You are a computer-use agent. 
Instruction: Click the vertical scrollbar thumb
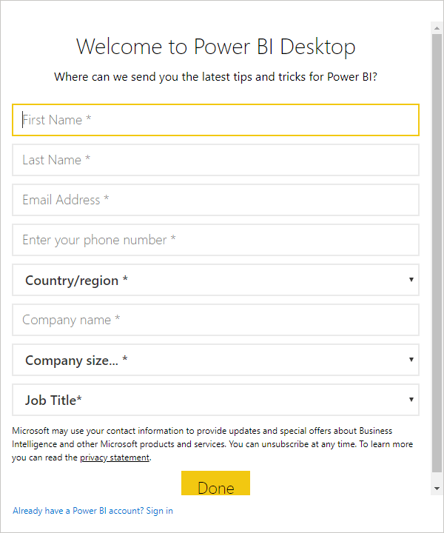pyautogui.click(x=437, y=252)
